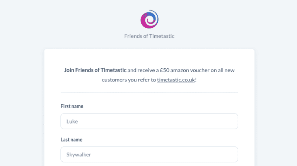Click the Timetastic swirl logo
The width and height of the screenshot is (297, 166).
tap(149, 19)
